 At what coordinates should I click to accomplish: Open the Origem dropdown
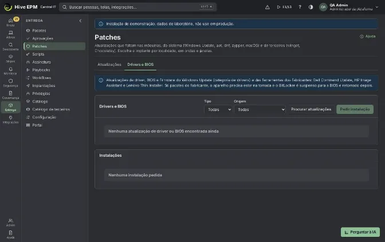click(260, 109)
